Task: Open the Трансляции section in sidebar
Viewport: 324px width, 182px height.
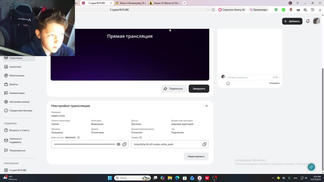Action: click(19, 58)
